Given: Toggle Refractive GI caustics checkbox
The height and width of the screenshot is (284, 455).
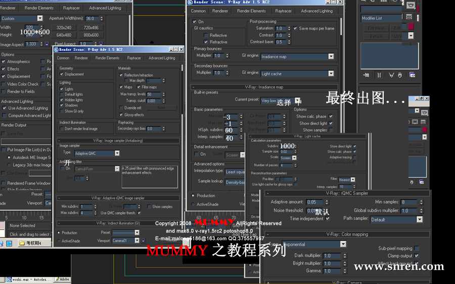Looking at the screenshot, I should (x=206, y=42).
